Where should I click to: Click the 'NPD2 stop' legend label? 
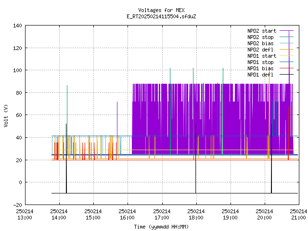coord(260,37)
